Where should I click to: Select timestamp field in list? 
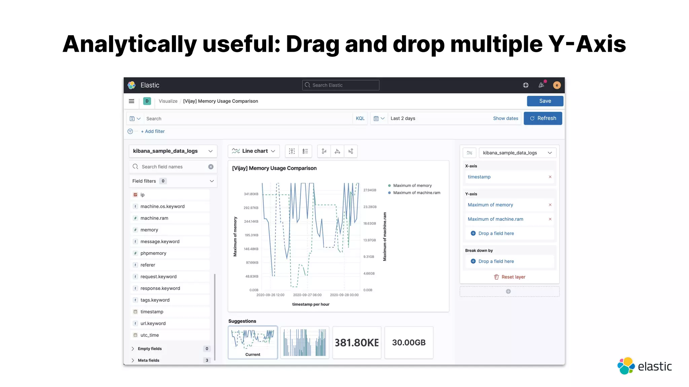pos(170,312)
